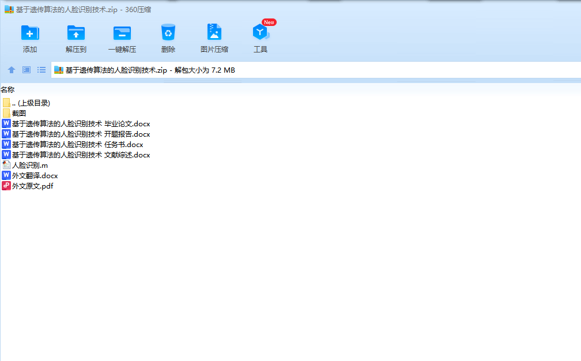Viewport: 581px width, 361px height.
Task: Select the 外文原文.pdf file
Action: point(28,186)
